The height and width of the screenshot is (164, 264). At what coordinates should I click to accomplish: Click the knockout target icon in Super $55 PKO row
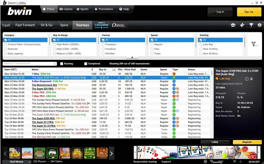point(178,89)
